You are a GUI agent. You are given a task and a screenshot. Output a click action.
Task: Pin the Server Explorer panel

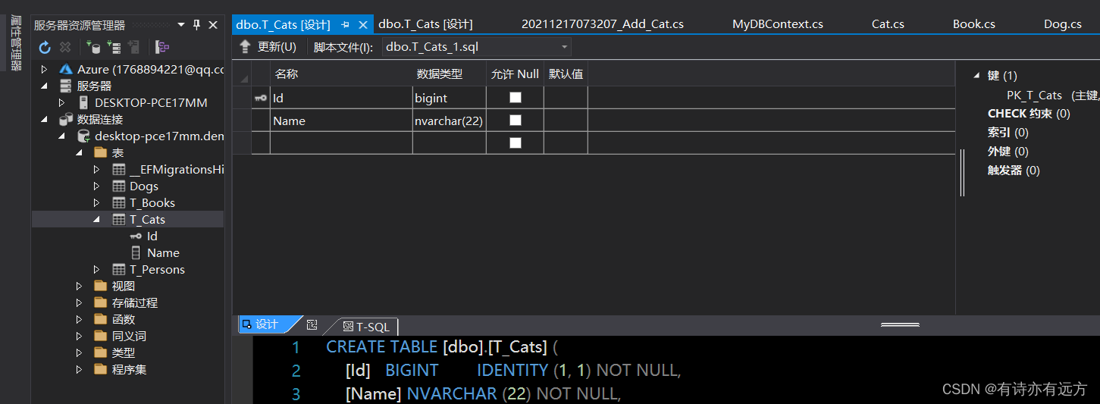[x=197, y=25]
